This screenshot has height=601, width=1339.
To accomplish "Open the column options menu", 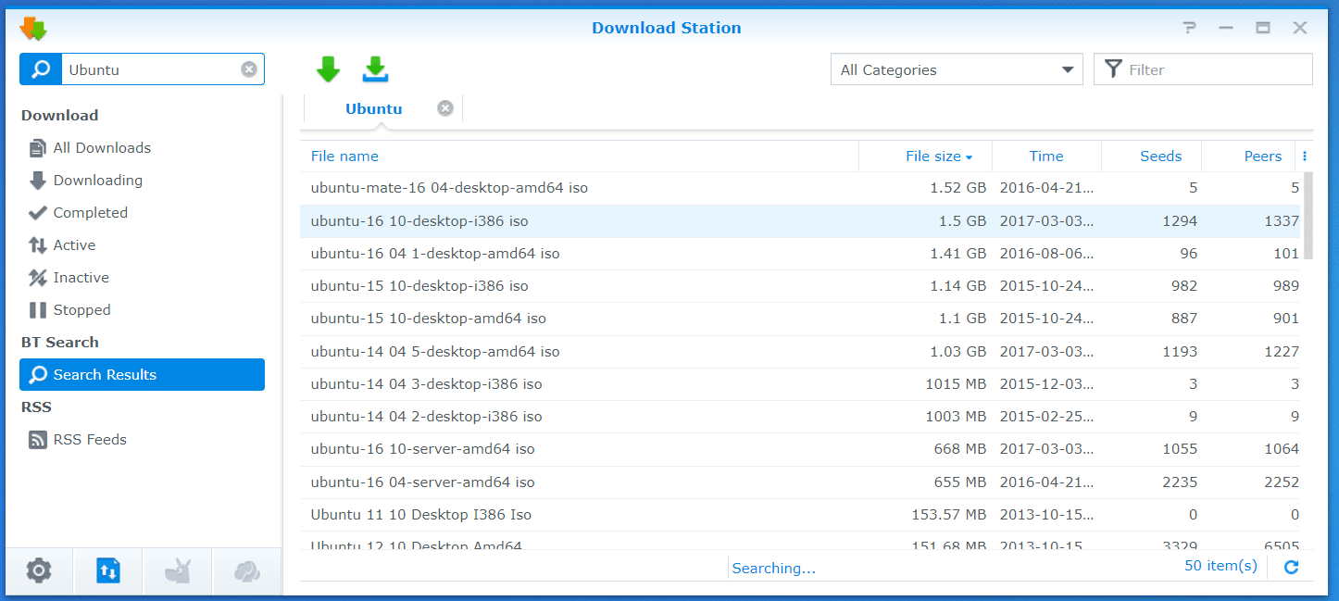I will tap(1305, 157).
